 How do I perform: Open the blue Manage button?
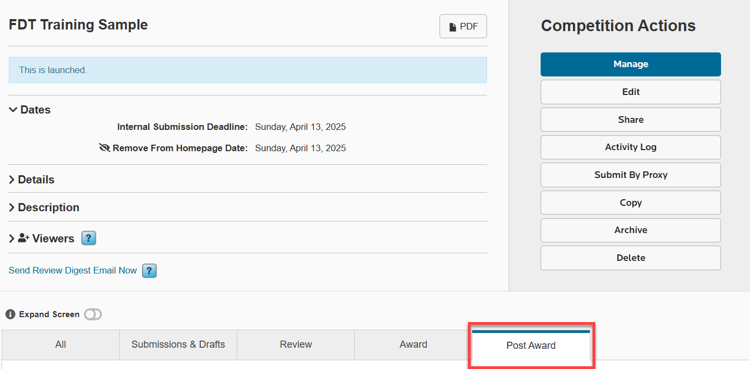click(x=630, y=64)
